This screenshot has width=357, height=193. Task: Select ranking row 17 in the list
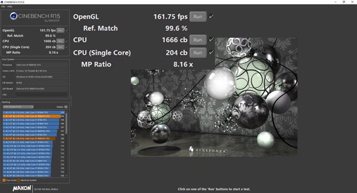pyautogui.click(x=34, y=172)
